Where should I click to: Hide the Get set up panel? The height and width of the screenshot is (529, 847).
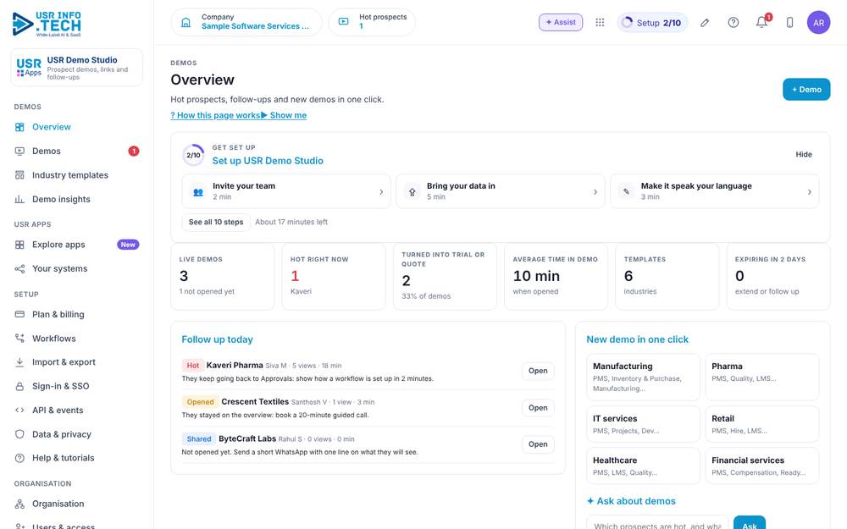pyautogui.click(x=803, y=154)
